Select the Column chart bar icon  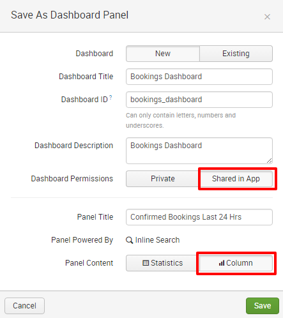(x=222, y=263)
